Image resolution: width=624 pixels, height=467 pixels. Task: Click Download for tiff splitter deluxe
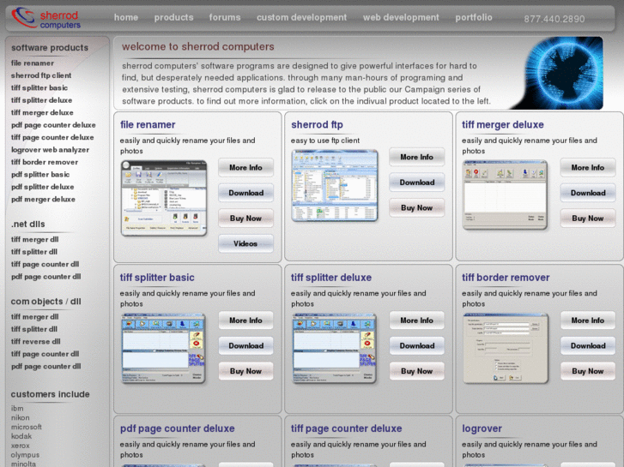click(416, 346)
